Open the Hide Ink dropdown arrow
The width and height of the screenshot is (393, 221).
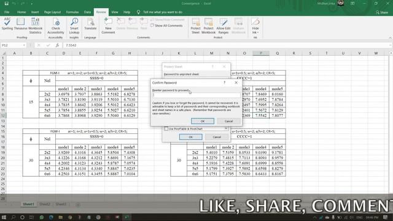258,33
